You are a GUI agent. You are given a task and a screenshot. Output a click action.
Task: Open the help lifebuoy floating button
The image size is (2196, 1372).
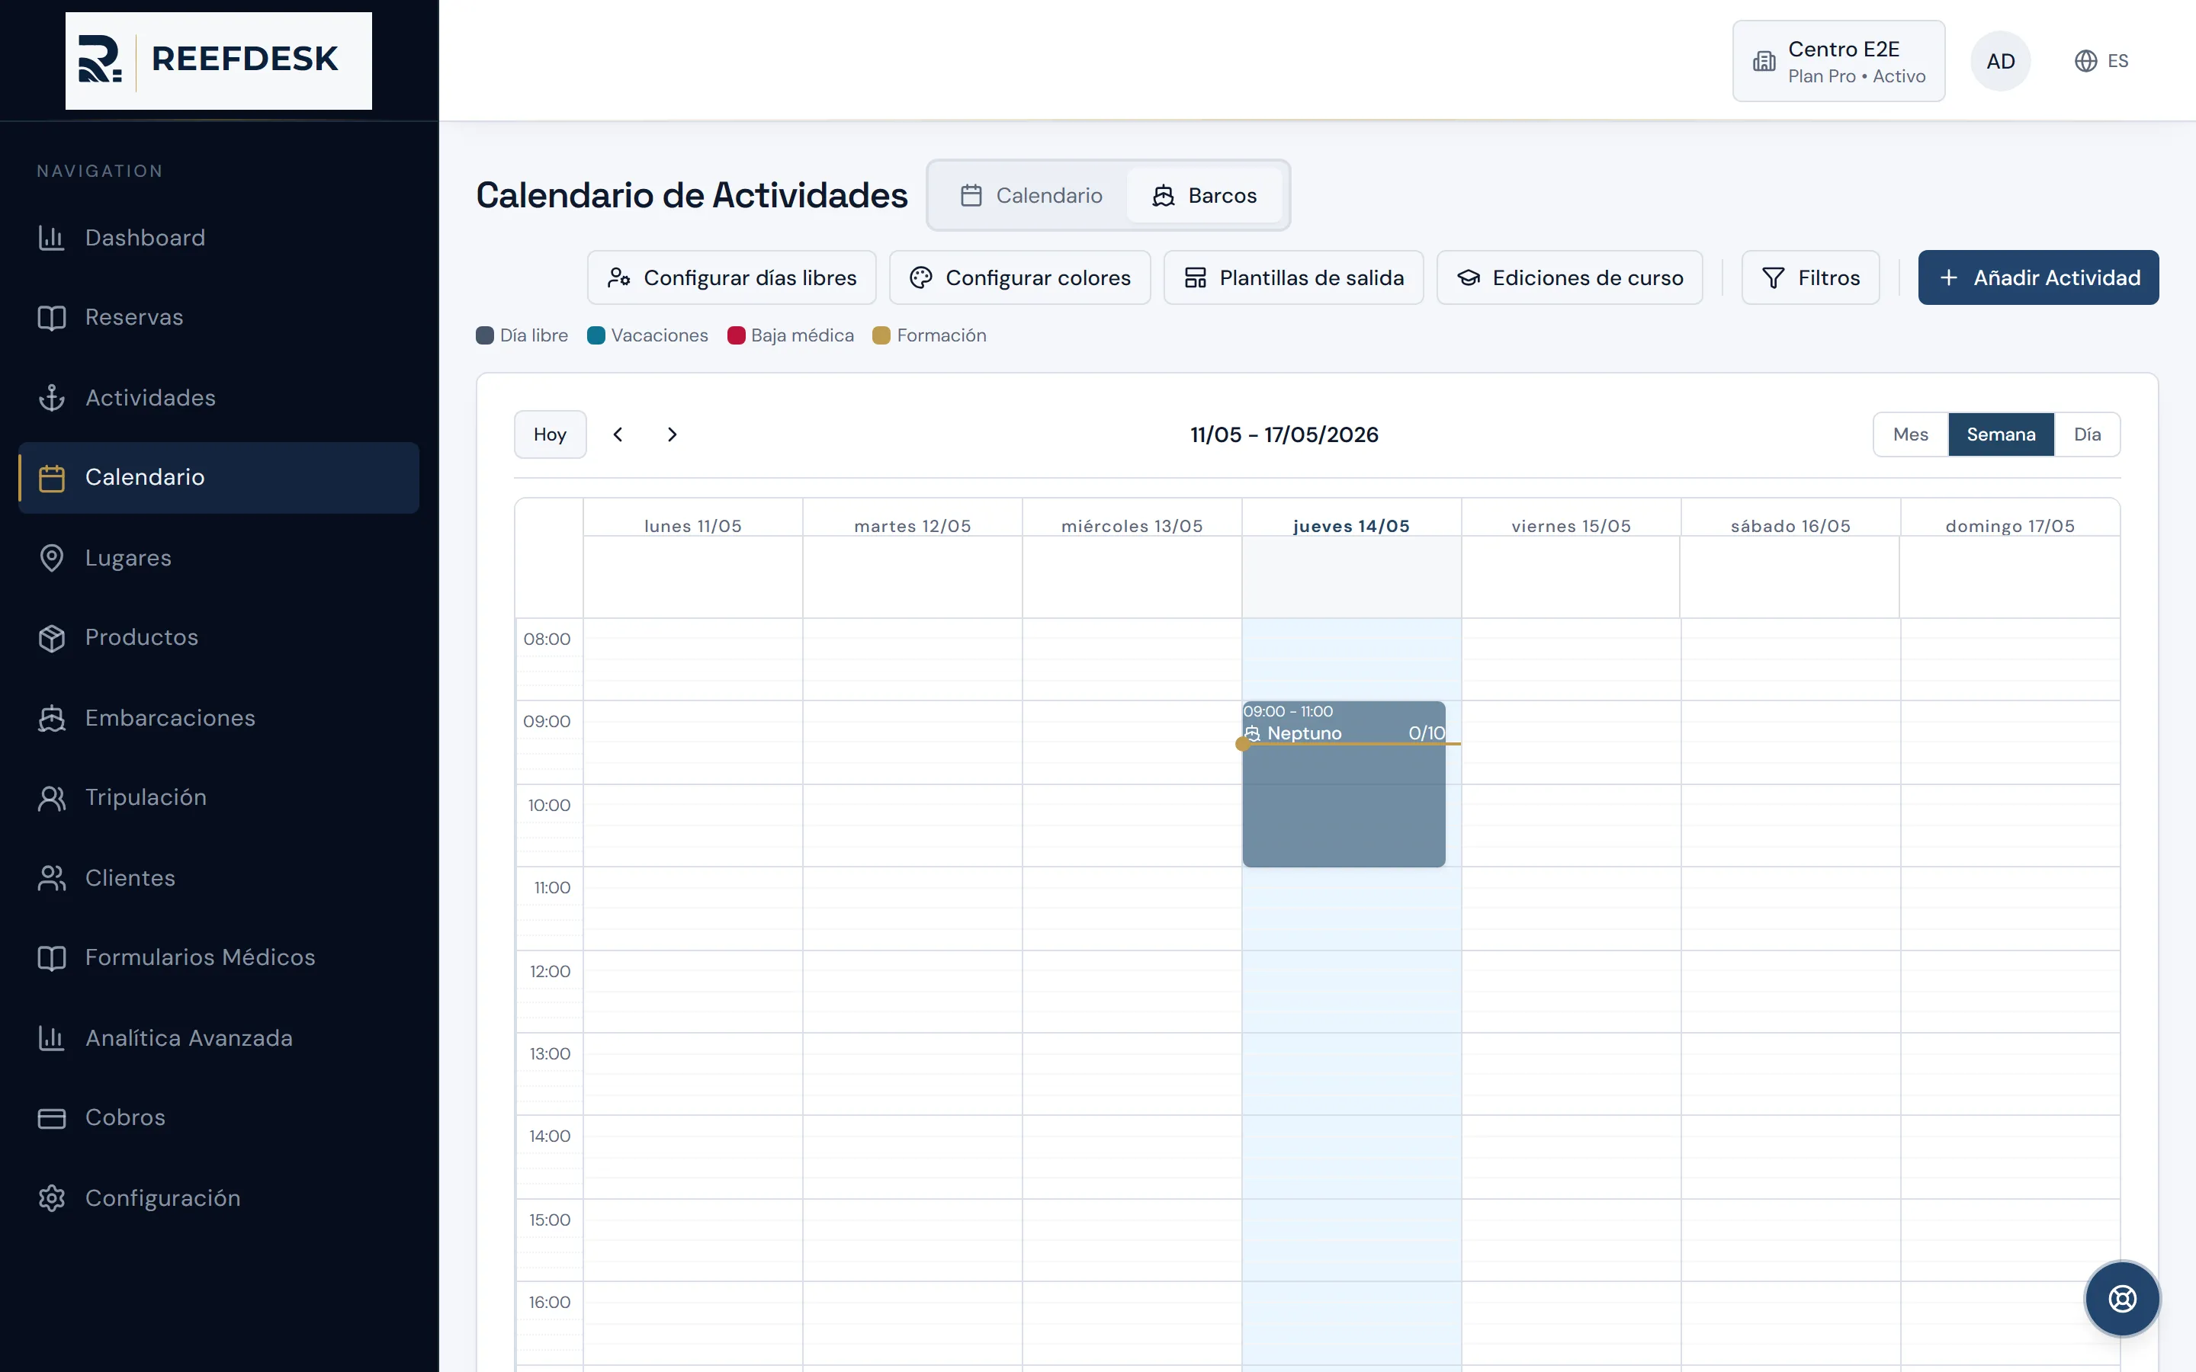[x=2121, y=1299]
